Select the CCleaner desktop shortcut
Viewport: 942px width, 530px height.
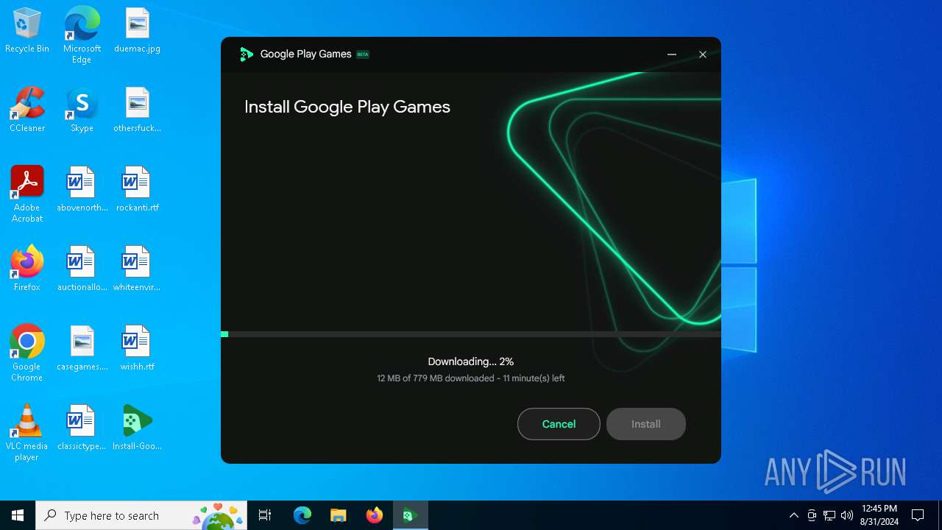pos(27,110)
